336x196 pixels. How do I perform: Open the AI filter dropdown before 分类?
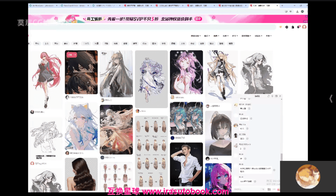tap(258, 36)
